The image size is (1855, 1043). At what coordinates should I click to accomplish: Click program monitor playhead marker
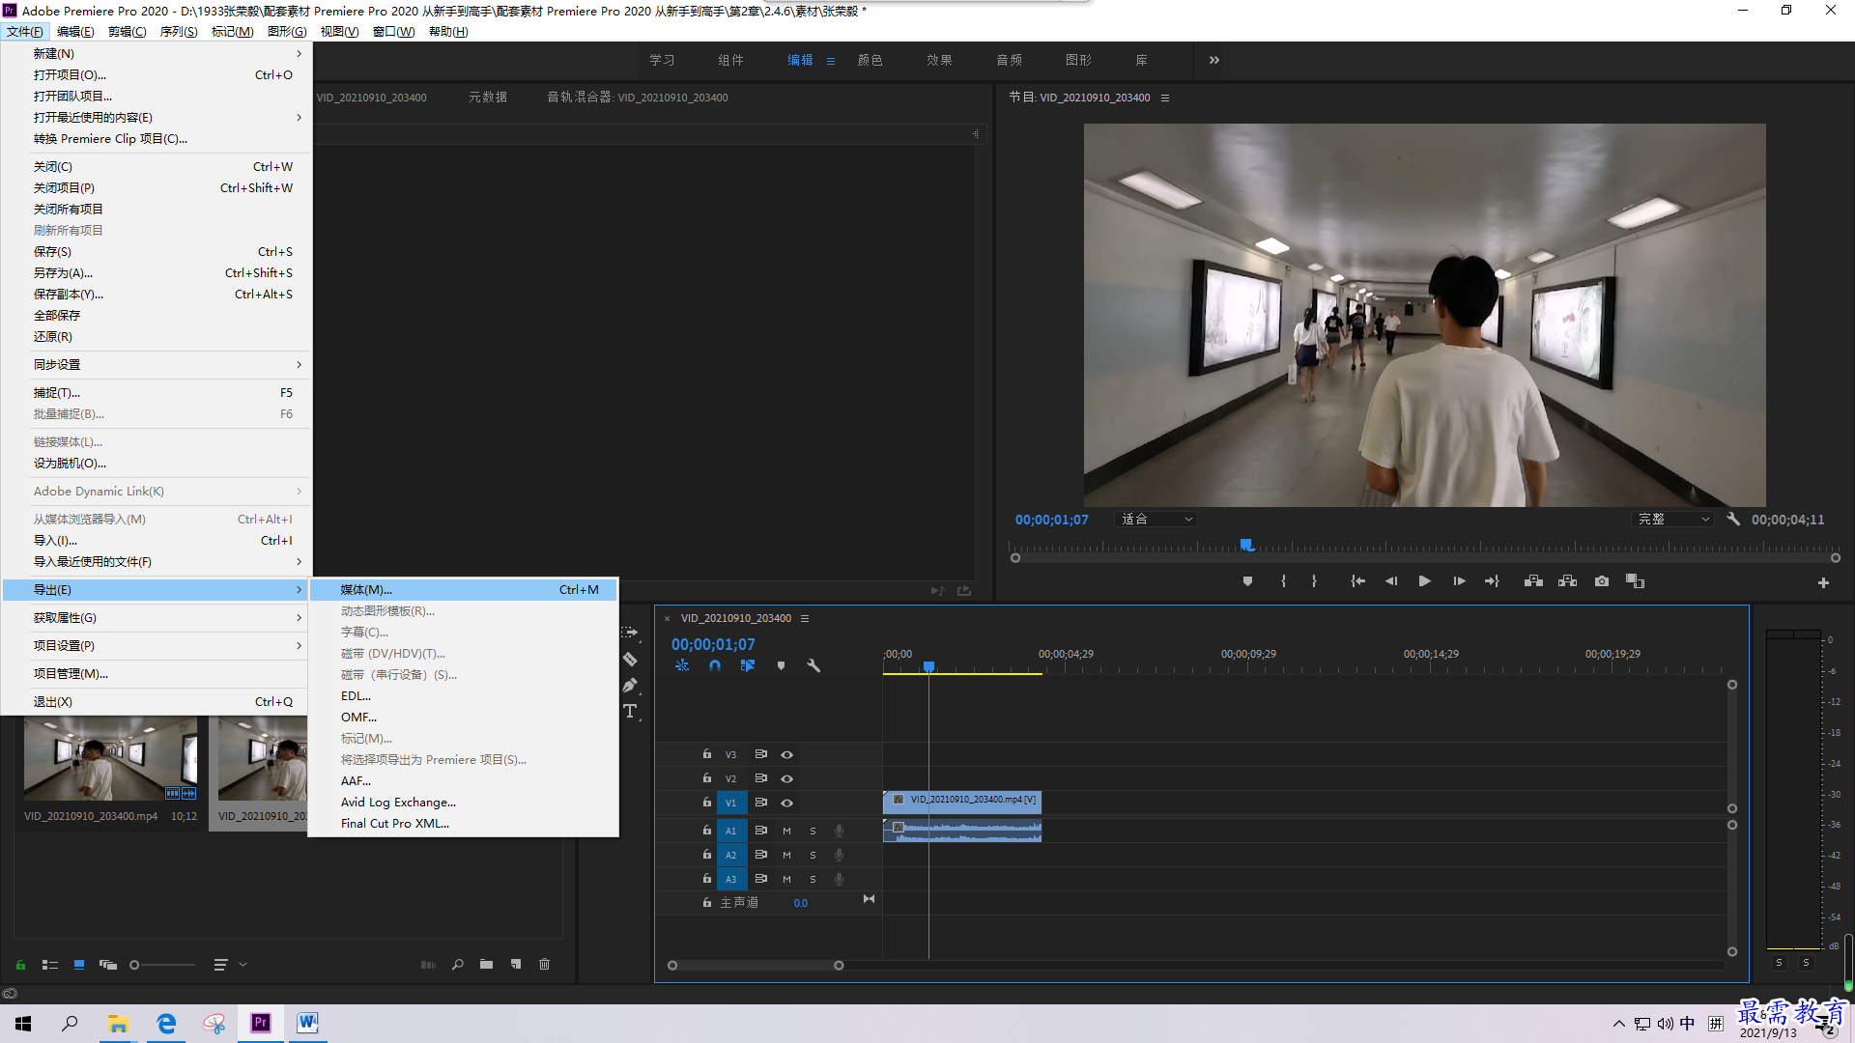[1246, 545]
